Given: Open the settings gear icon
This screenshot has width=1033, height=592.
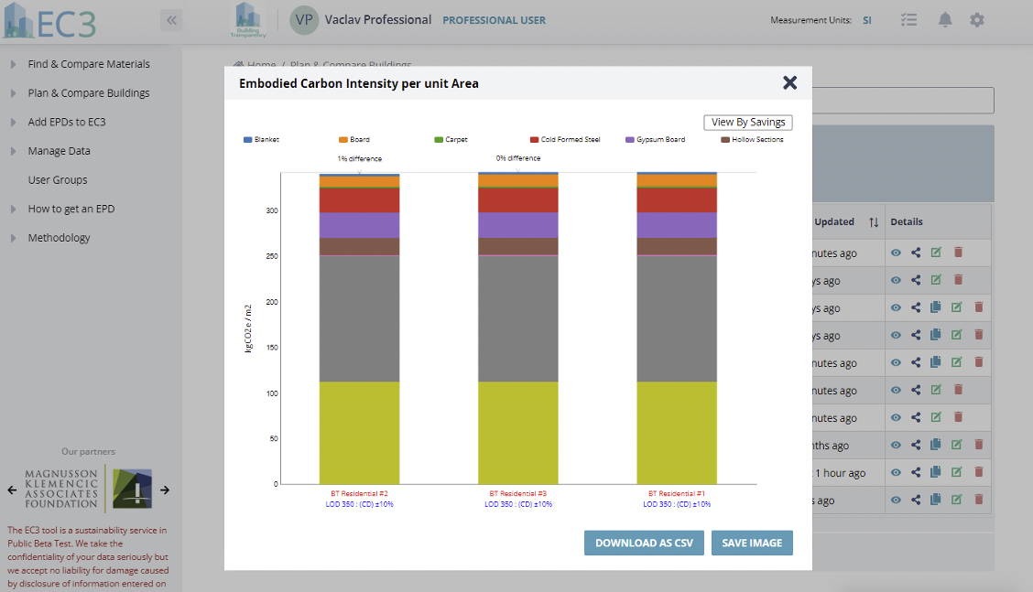Looking at the screenshot, I should point(977,20).
